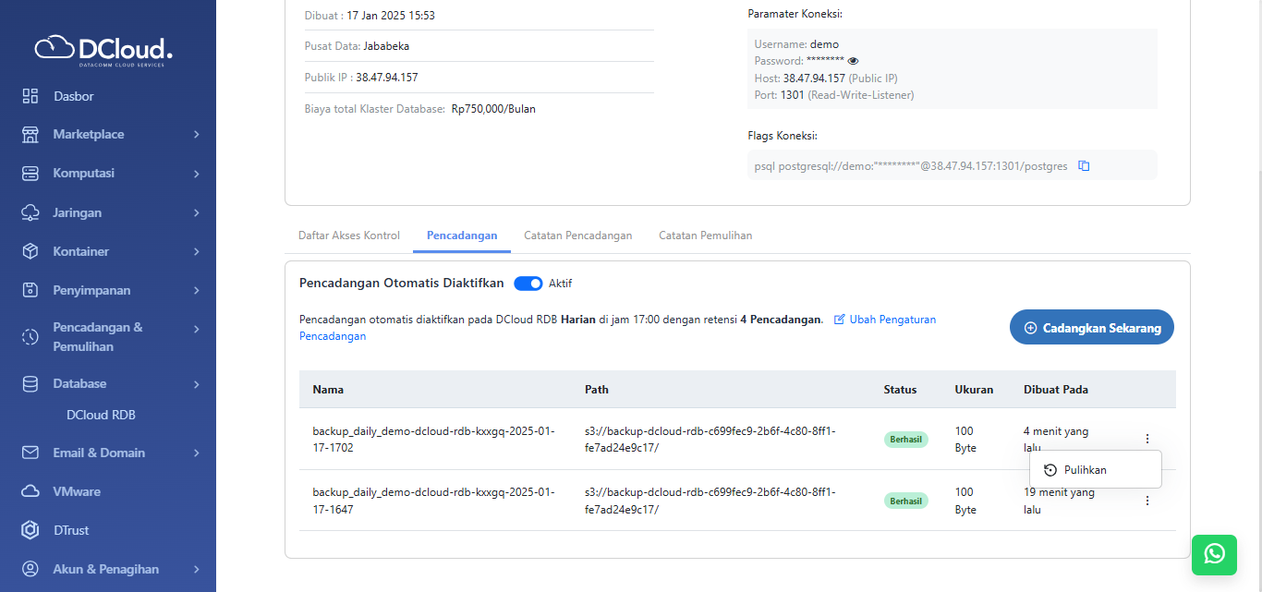The width and height of the screenshot is (1262, 592).
Task: Open actions menu for the 17-1702 backup
Action: (1147, 439)
